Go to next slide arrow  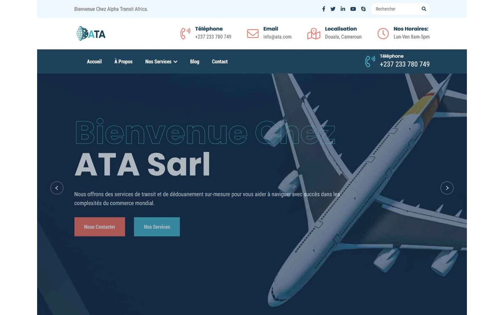447,188
